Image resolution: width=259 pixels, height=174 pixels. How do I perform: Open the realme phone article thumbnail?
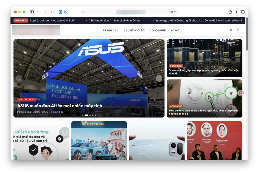pos(157,141)
